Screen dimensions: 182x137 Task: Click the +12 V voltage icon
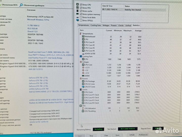click(83, 73)
